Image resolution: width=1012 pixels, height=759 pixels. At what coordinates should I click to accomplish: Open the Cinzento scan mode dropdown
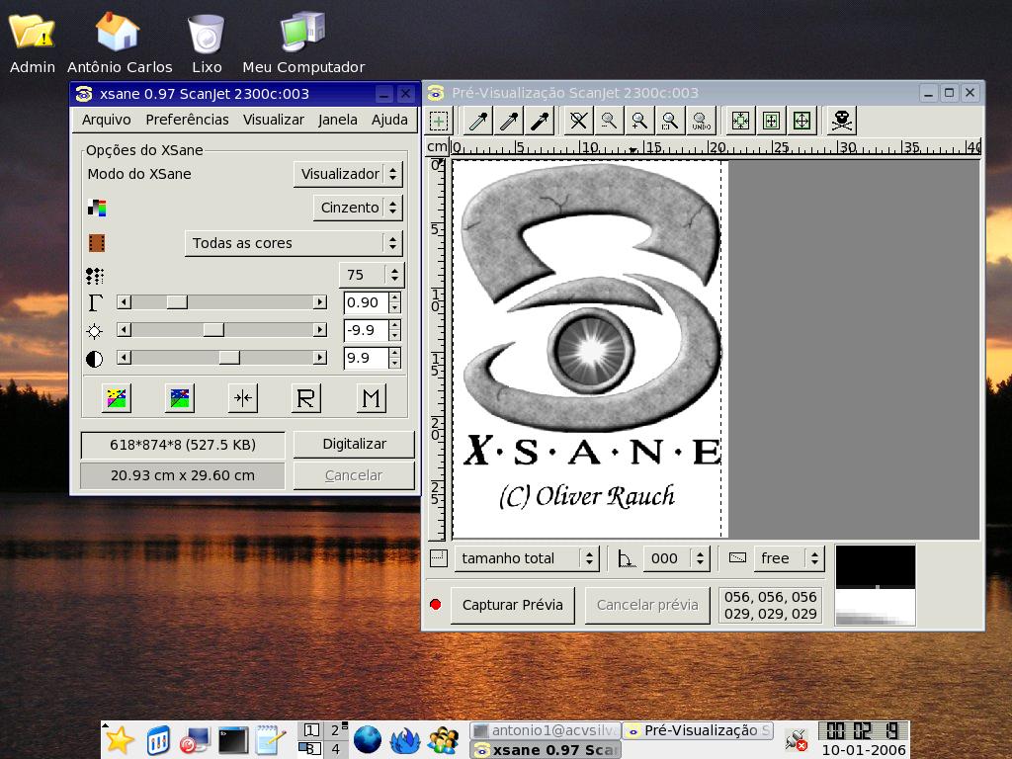click(x=358, y=208)
